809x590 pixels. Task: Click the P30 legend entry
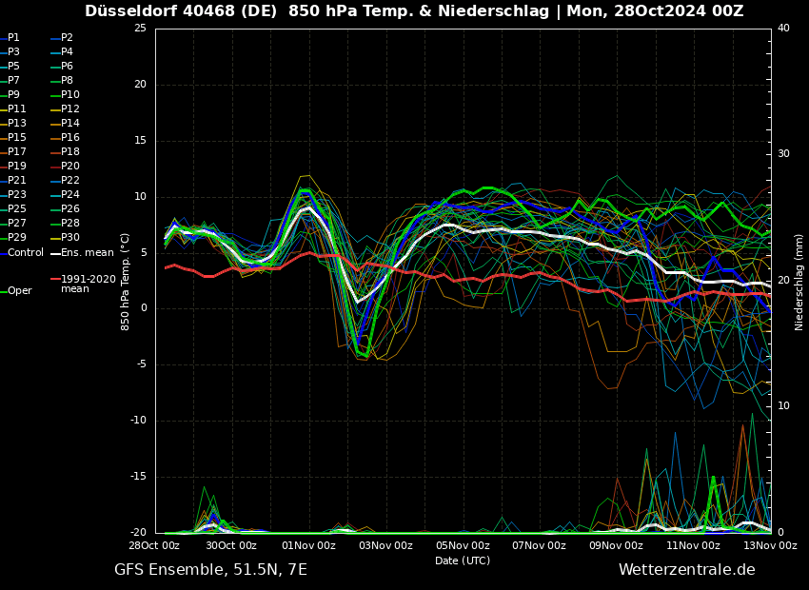[x=70, y=238]
